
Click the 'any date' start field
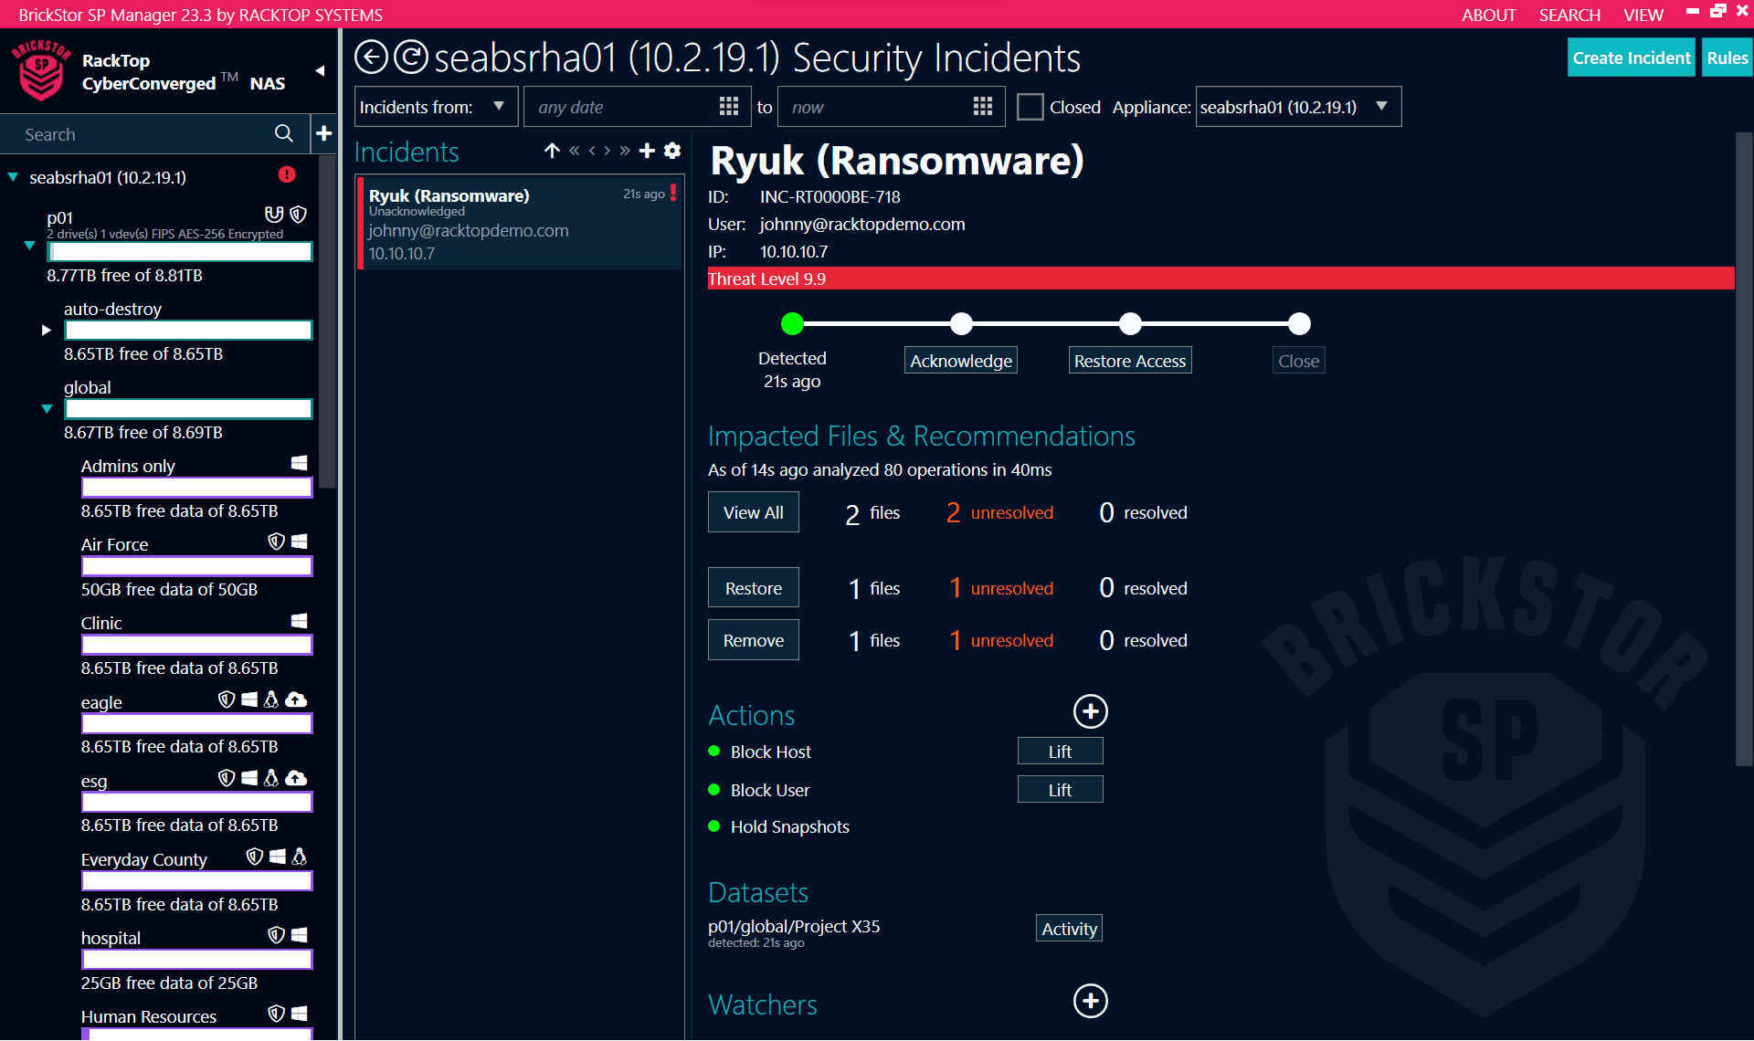(636, 107)
